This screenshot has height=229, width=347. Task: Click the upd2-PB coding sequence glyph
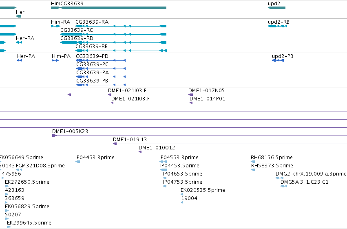tap(278, 60)
